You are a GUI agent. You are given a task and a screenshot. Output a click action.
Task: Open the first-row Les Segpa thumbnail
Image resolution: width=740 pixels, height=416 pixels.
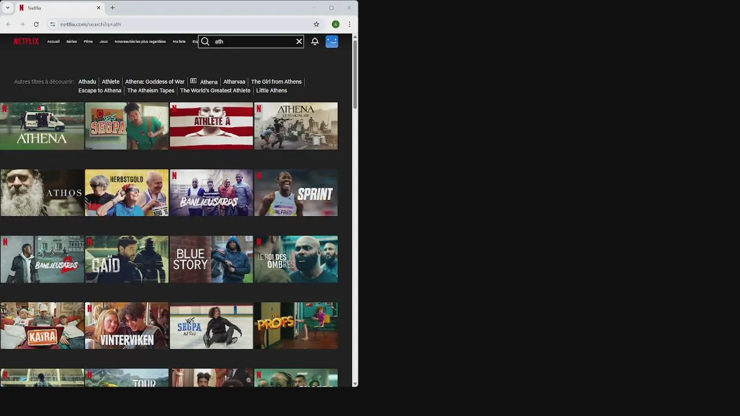pos(127,126)
